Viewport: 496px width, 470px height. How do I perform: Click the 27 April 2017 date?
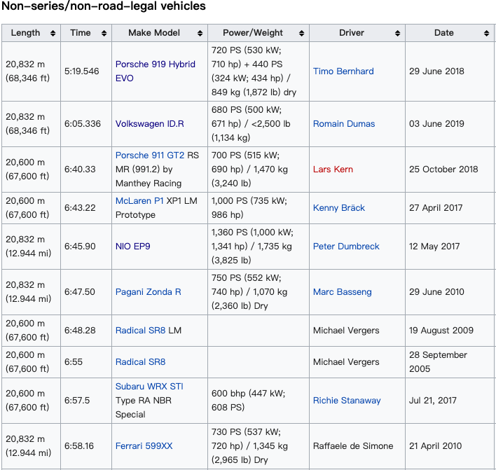coord(436,208)
